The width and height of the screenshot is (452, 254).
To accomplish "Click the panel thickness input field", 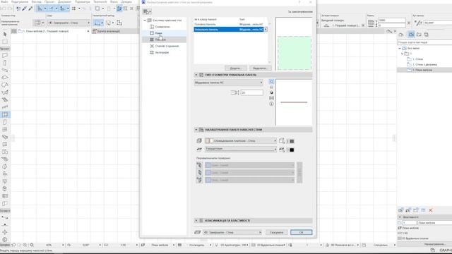I will pos(252,92).
